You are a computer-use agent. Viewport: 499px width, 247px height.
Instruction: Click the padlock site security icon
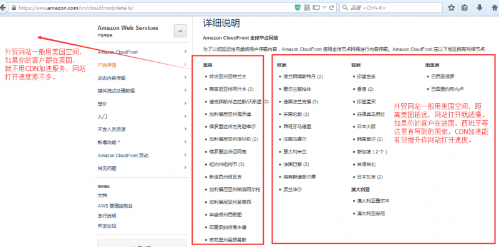[13, 7]
